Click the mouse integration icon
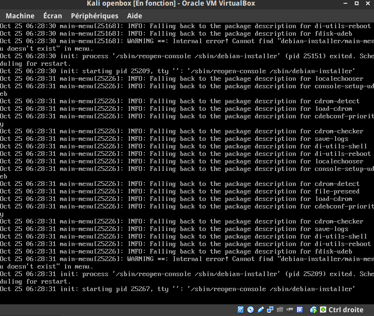This screenshot has width=374, height=316. click(314, 310)
